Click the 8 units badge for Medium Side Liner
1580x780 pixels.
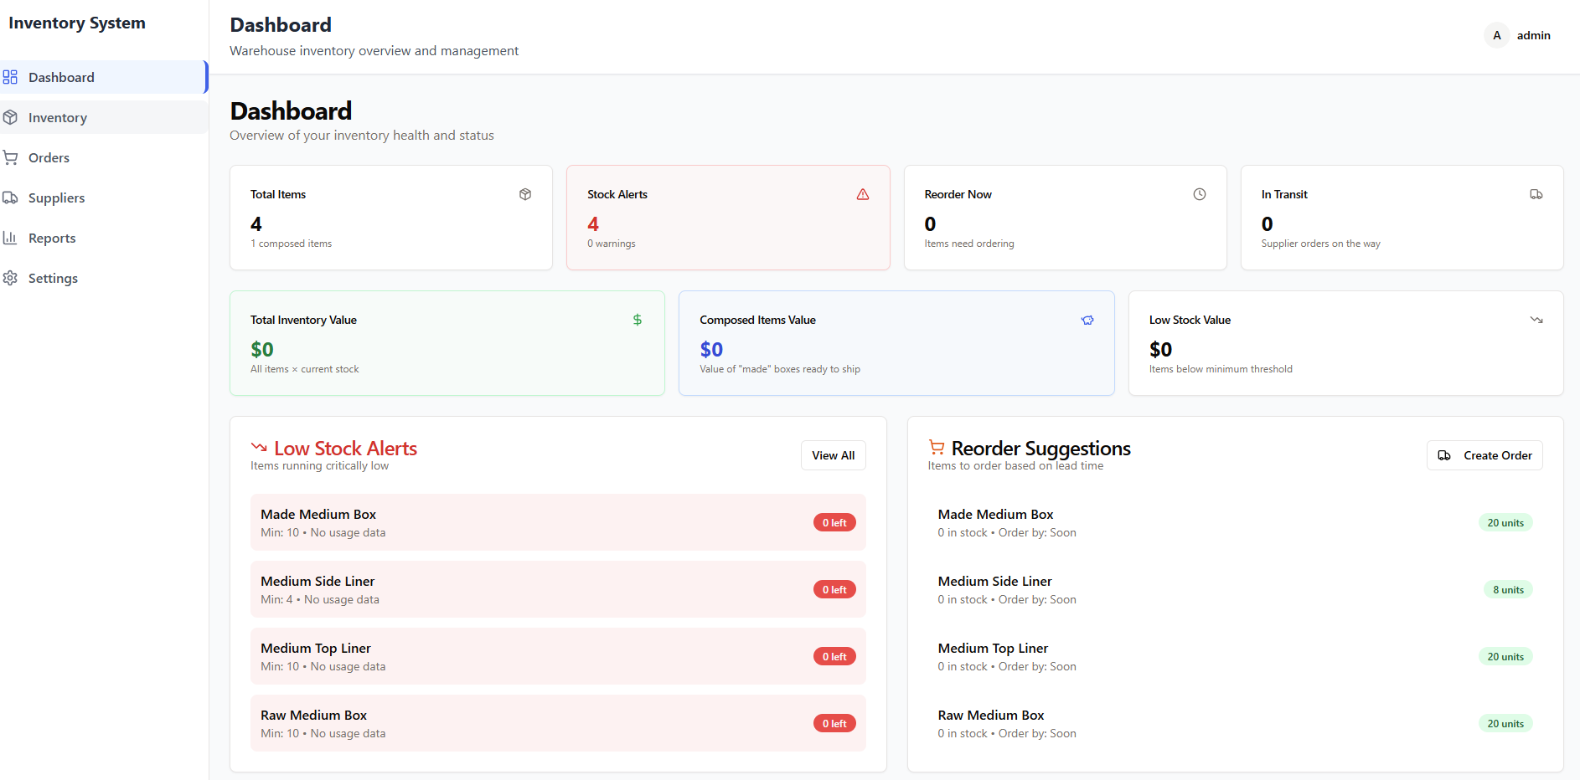(1507, 590)
